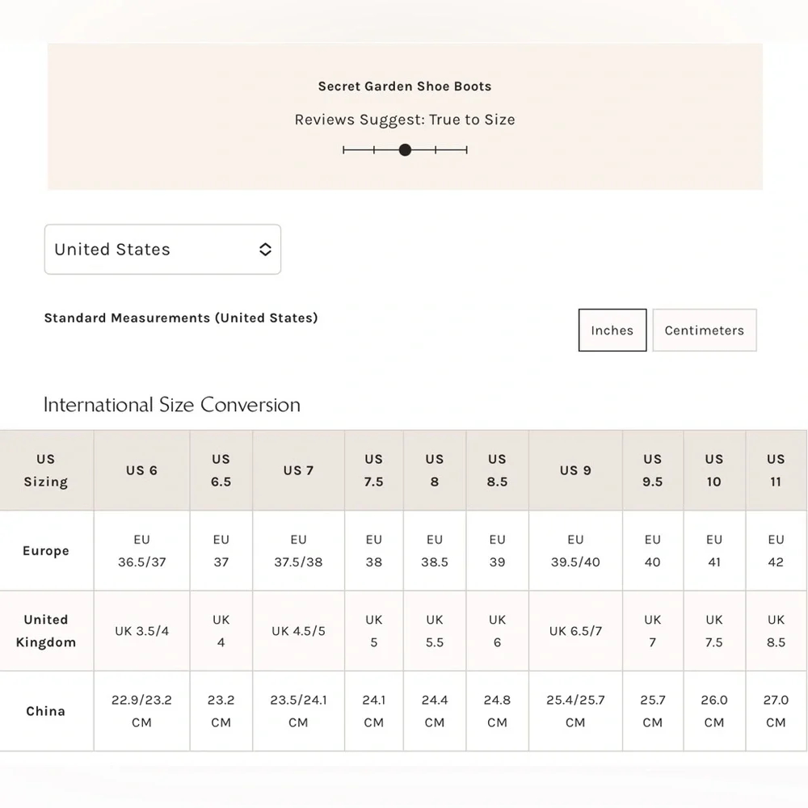Switch measurements to Centimeters
This screenshot has width=808, height=808.
pos(705,330)
